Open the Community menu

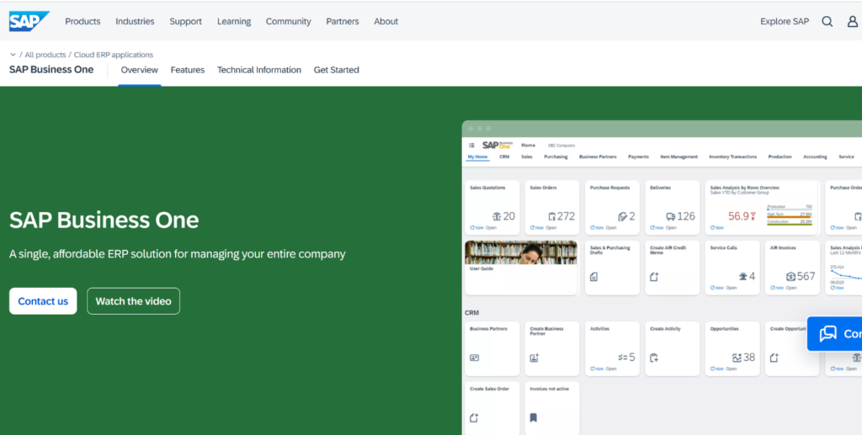pos(288,21)
